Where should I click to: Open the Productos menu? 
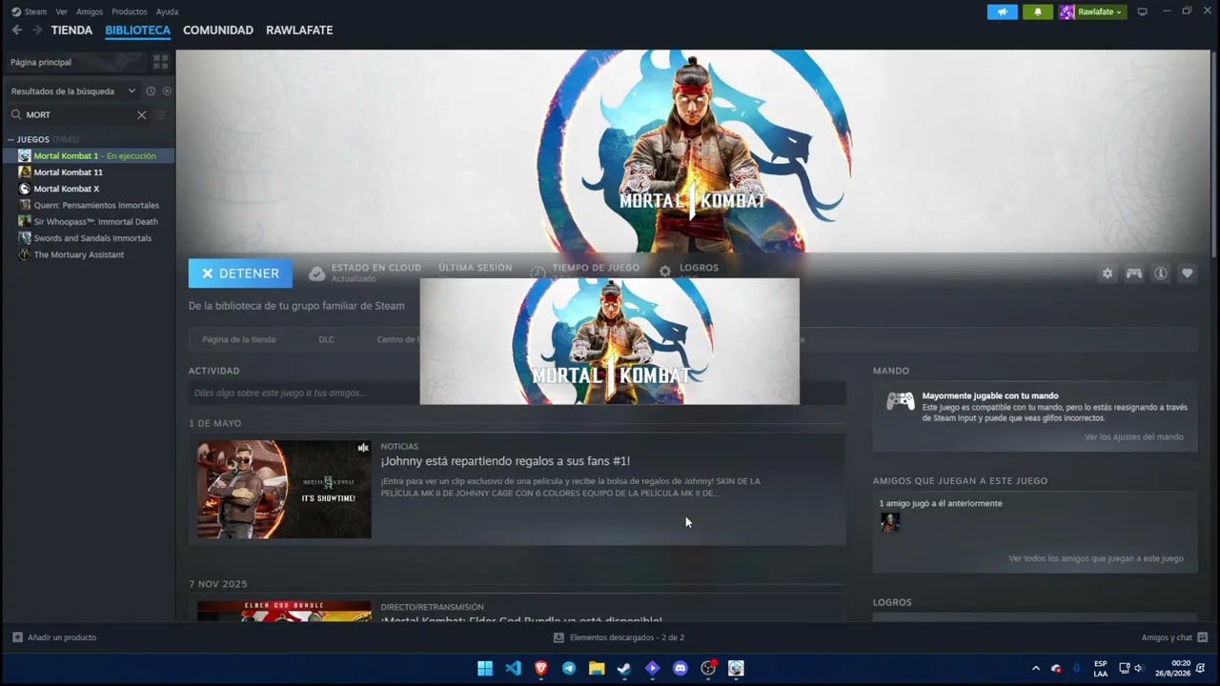(130, 11)
